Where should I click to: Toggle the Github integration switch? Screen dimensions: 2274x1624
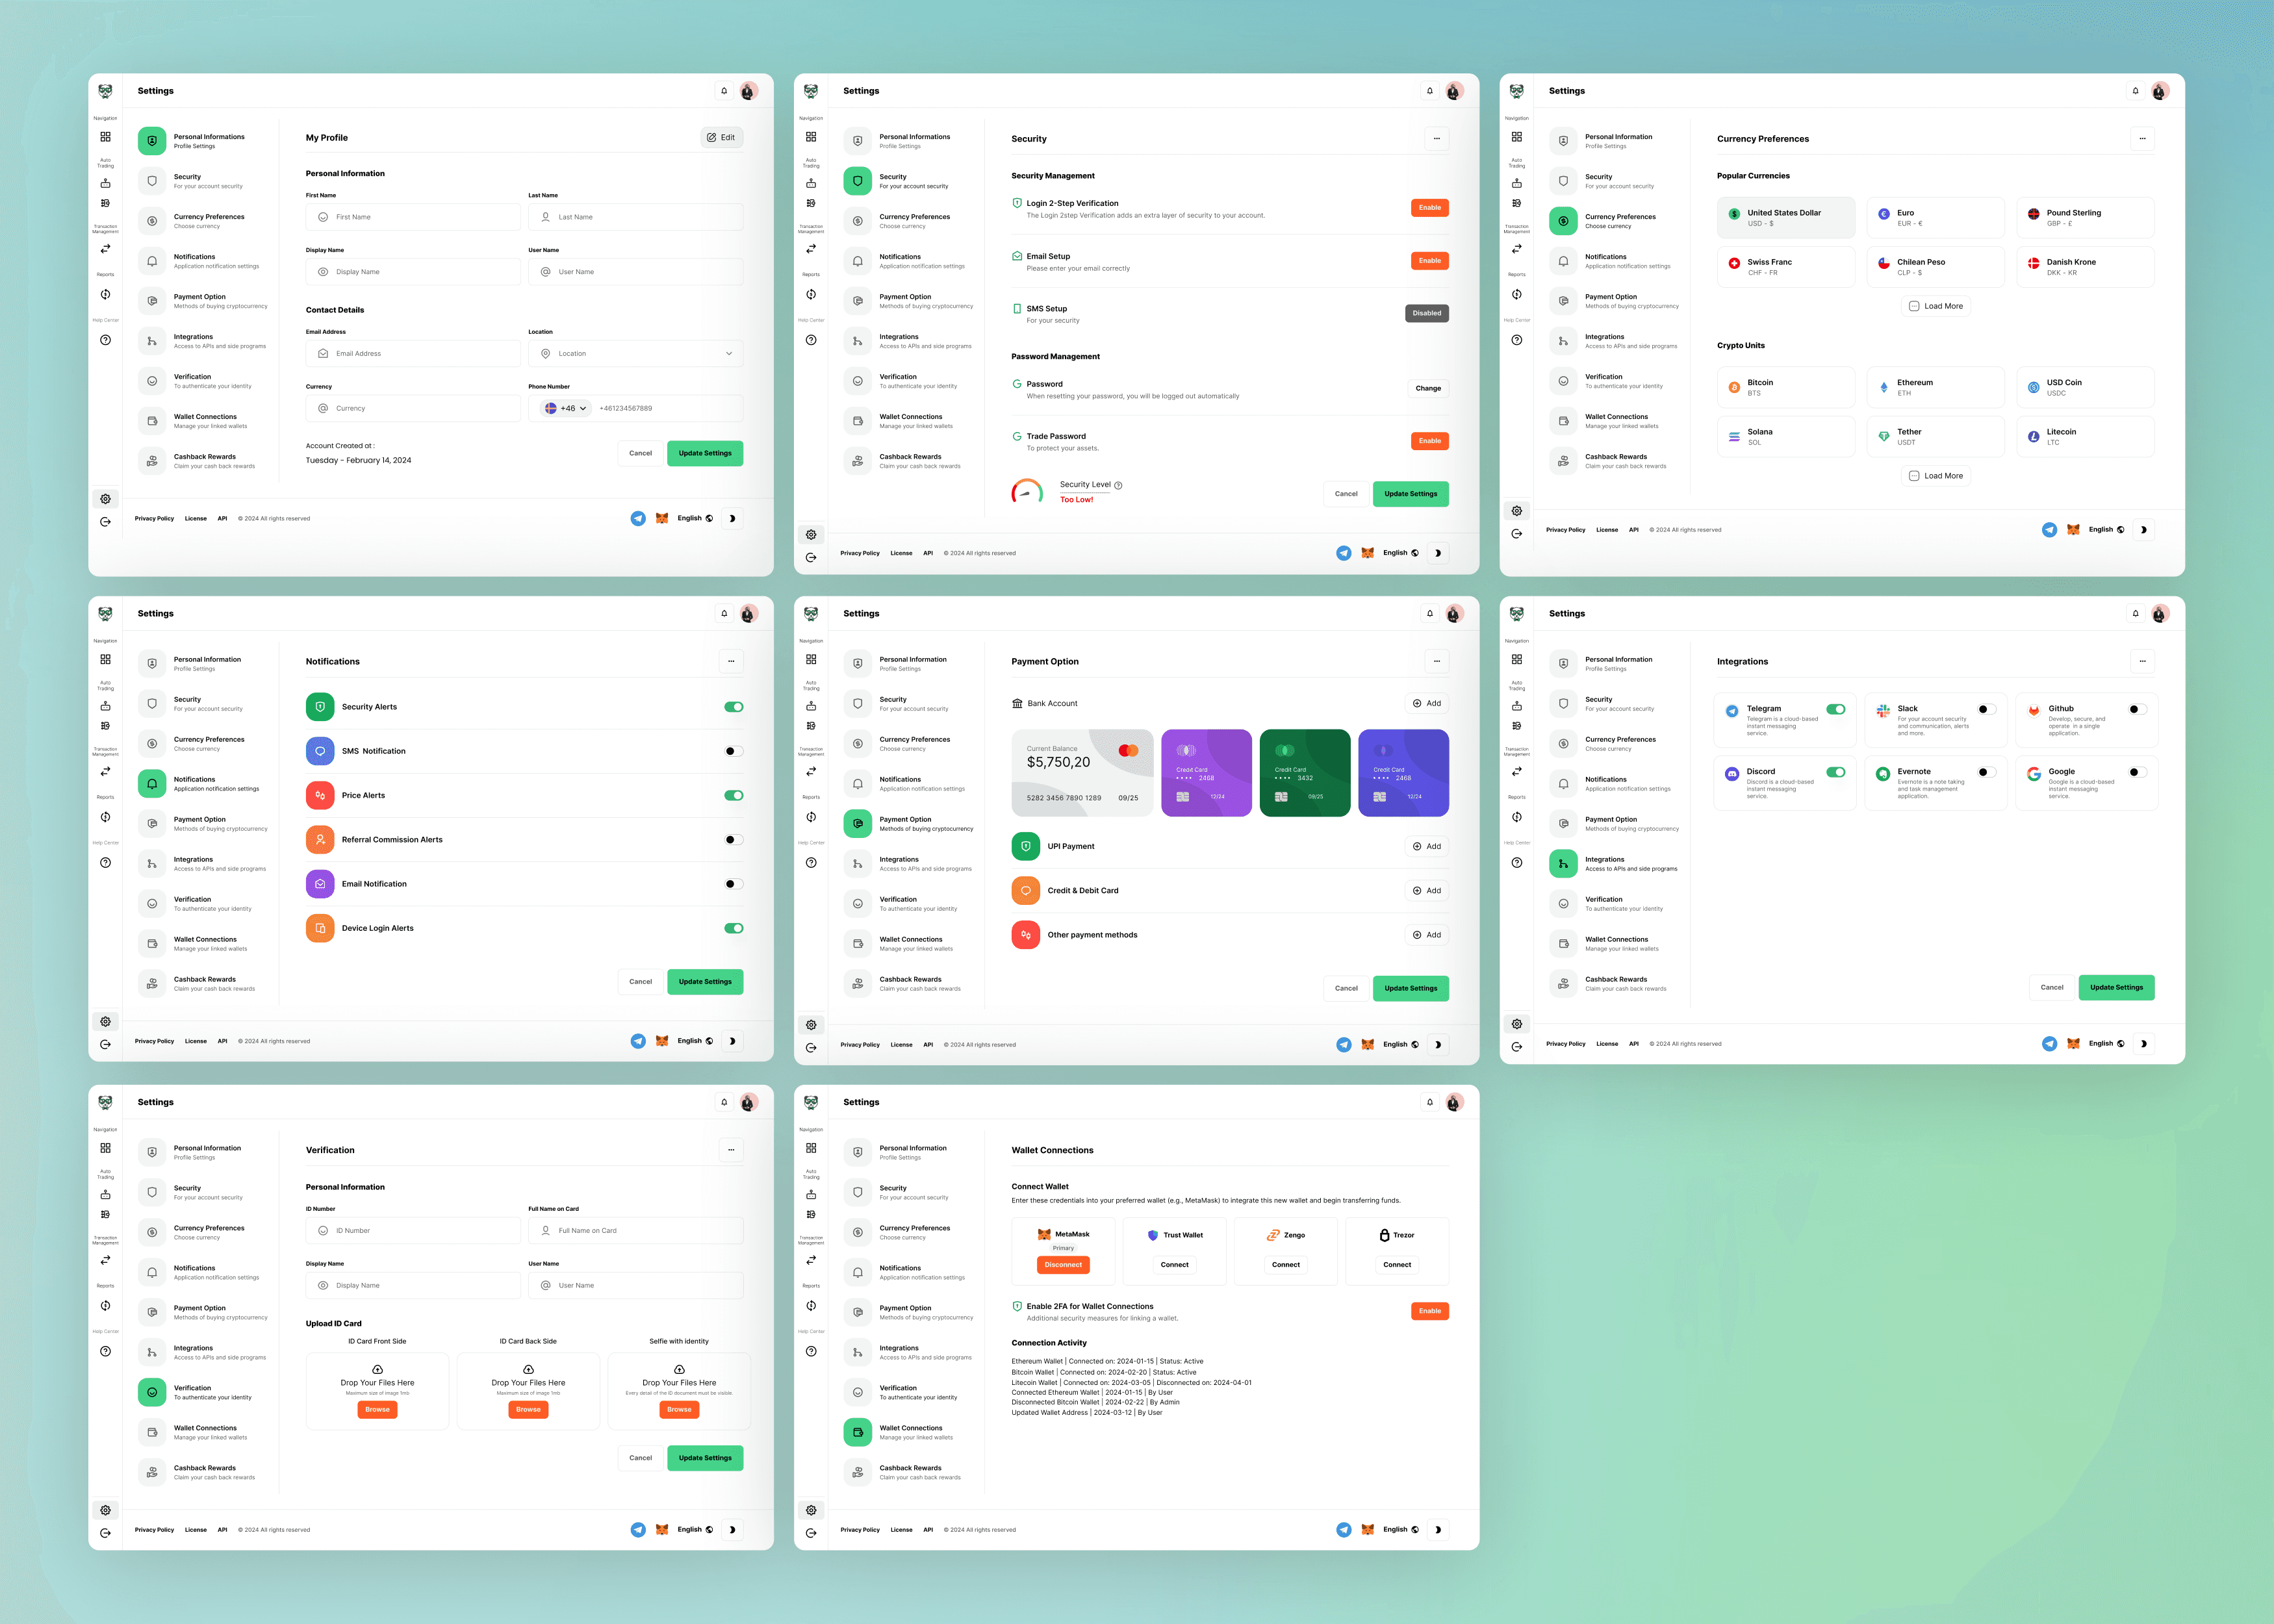(x=2137, y=709)
